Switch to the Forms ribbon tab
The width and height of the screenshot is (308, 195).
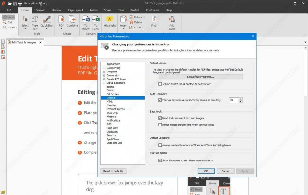click(93, 10)
